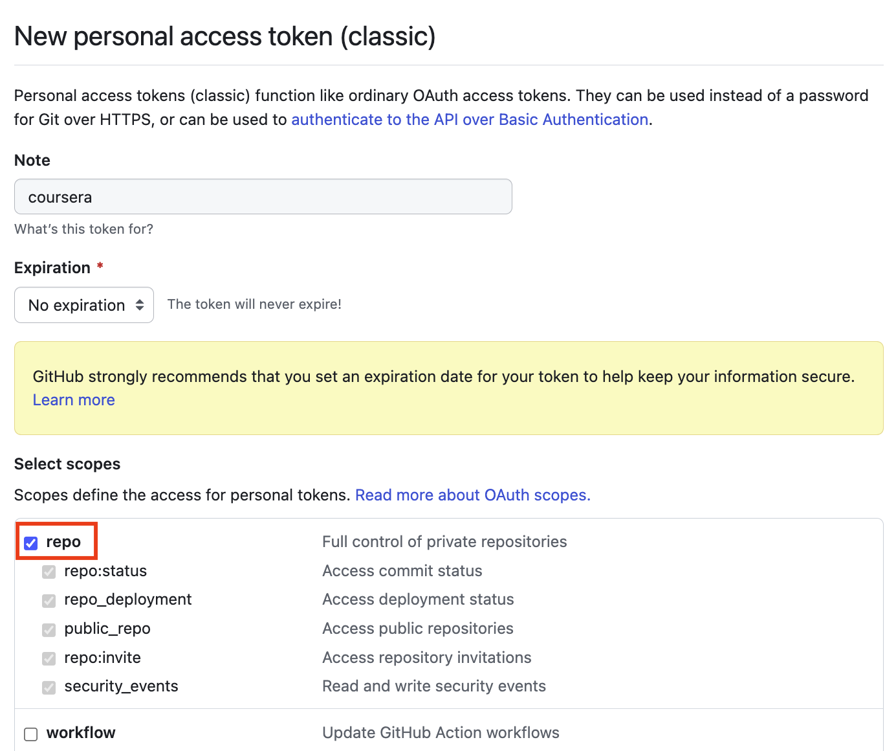Click the repo scope label
Viewport: 896px width, 751px height.
[63, 542]
